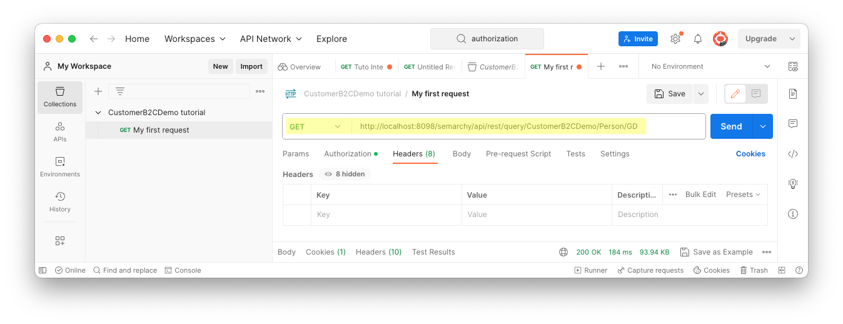This screenshot has width=843, height=324.
Task: Click the header Key input cell
Action: coord(386,215)
